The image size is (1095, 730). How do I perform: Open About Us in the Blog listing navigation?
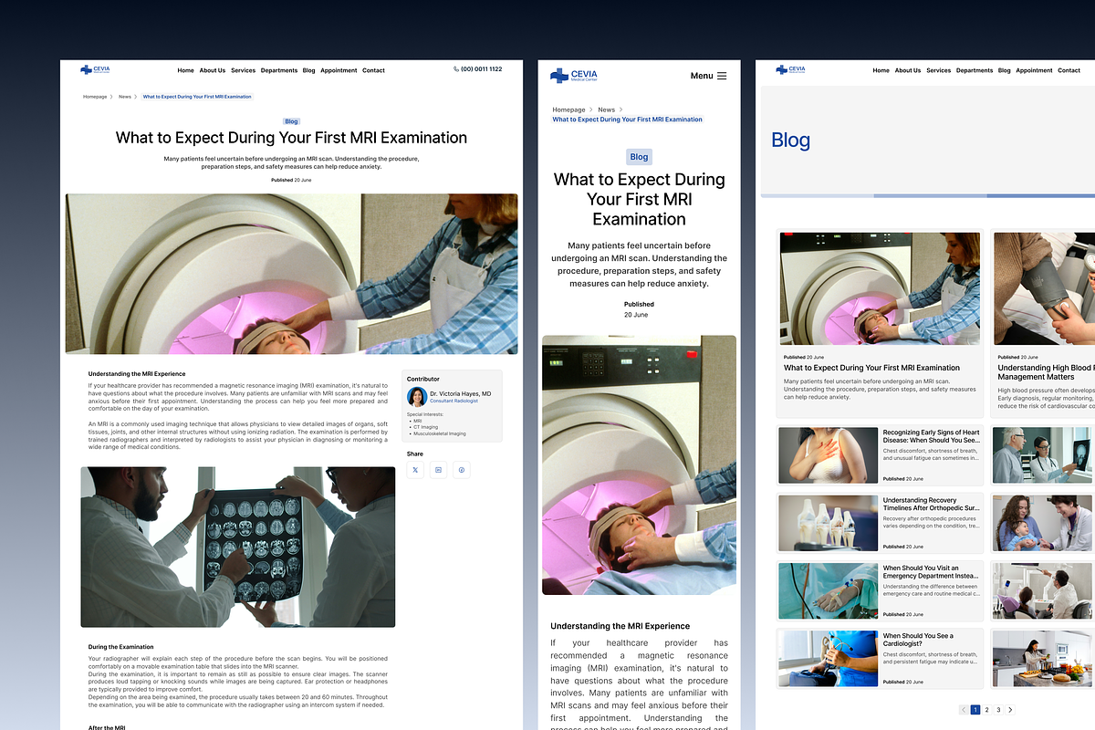pos(908,70)
